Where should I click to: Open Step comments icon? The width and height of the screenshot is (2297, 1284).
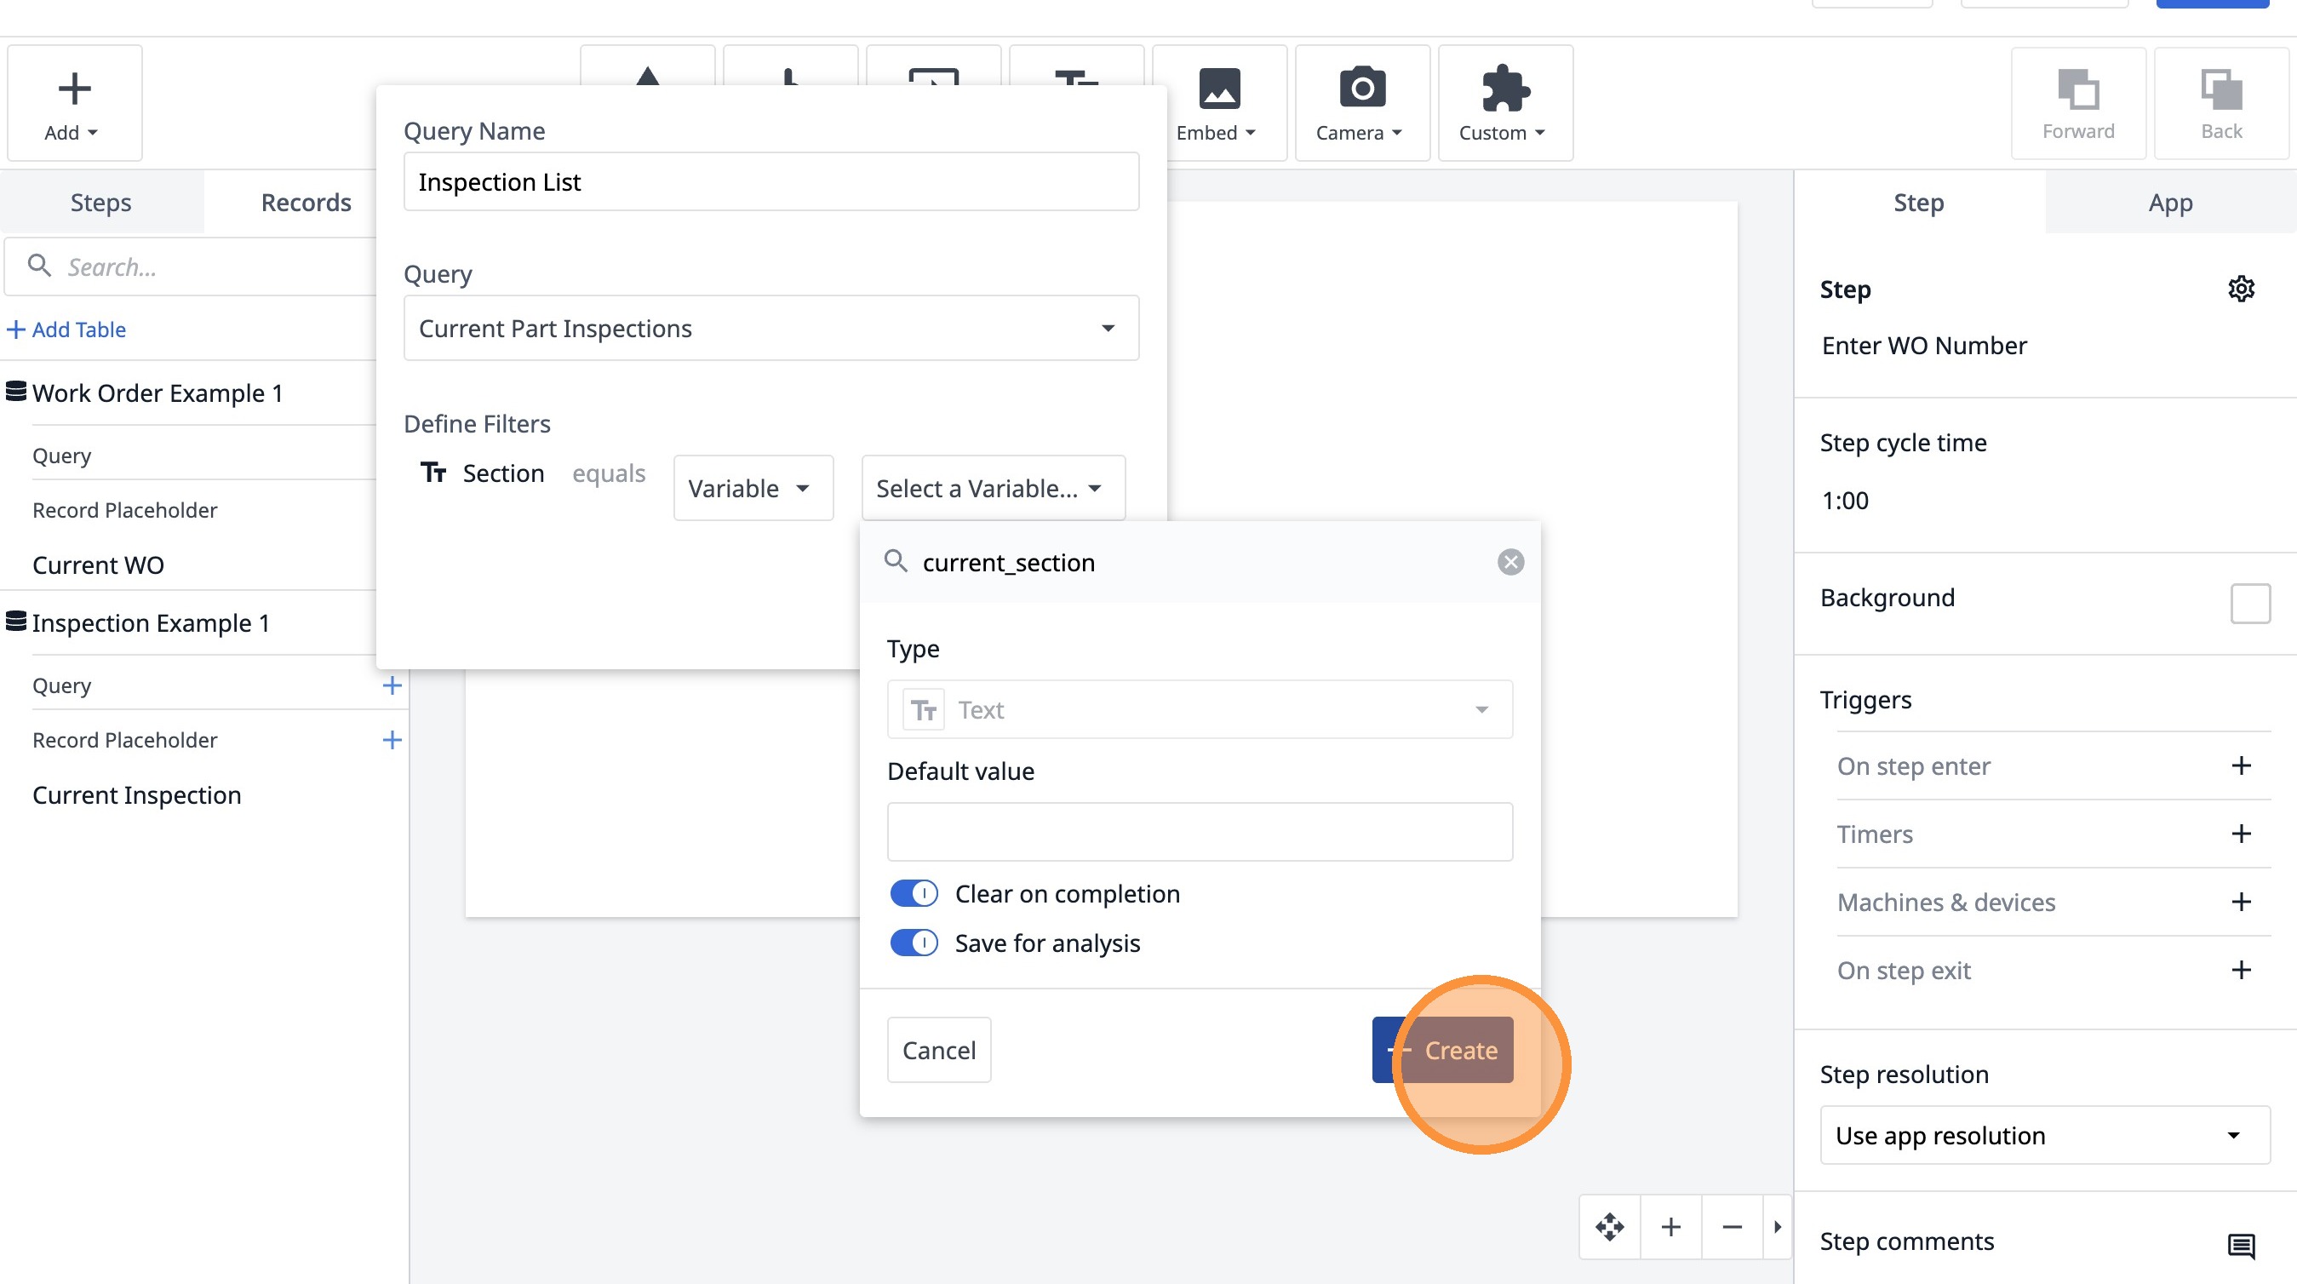click(2240, 1245)
